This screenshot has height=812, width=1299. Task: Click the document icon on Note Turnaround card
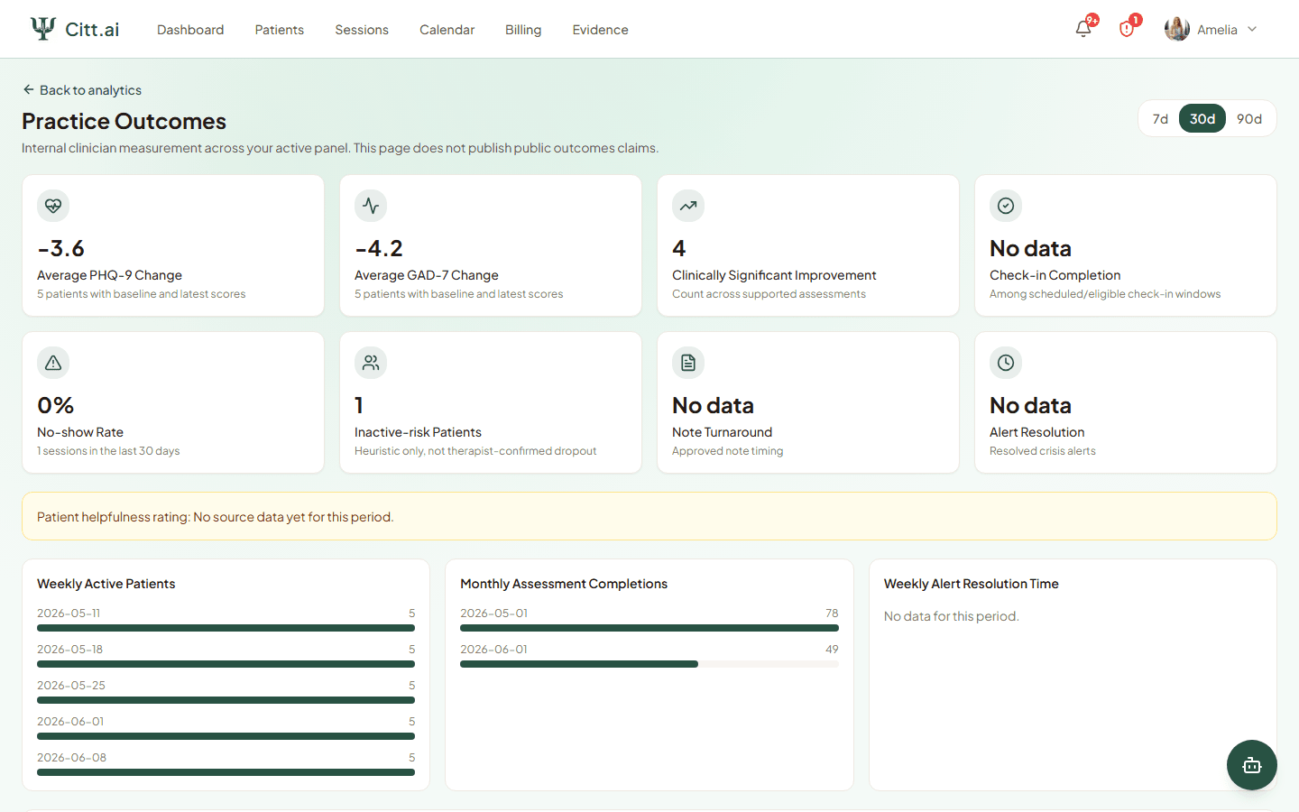point(688,363)
